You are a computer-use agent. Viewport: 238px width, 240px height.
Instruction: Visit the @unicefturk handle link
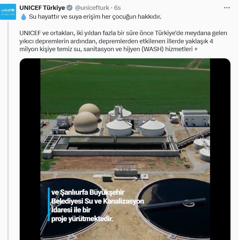92,8
